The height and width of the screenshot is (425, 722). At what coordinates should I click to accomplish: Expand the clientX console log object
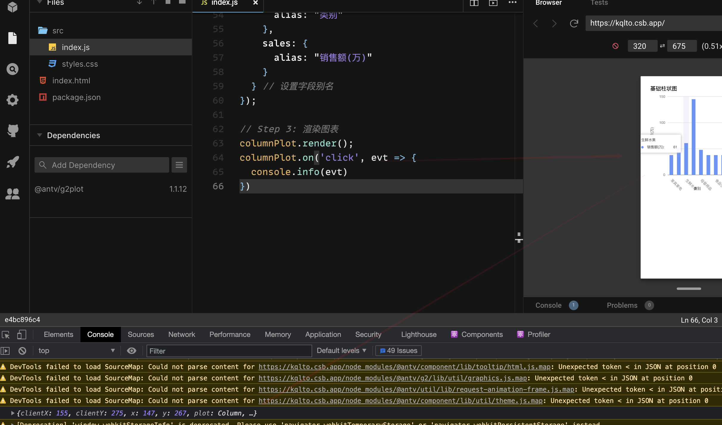[13, 413]
